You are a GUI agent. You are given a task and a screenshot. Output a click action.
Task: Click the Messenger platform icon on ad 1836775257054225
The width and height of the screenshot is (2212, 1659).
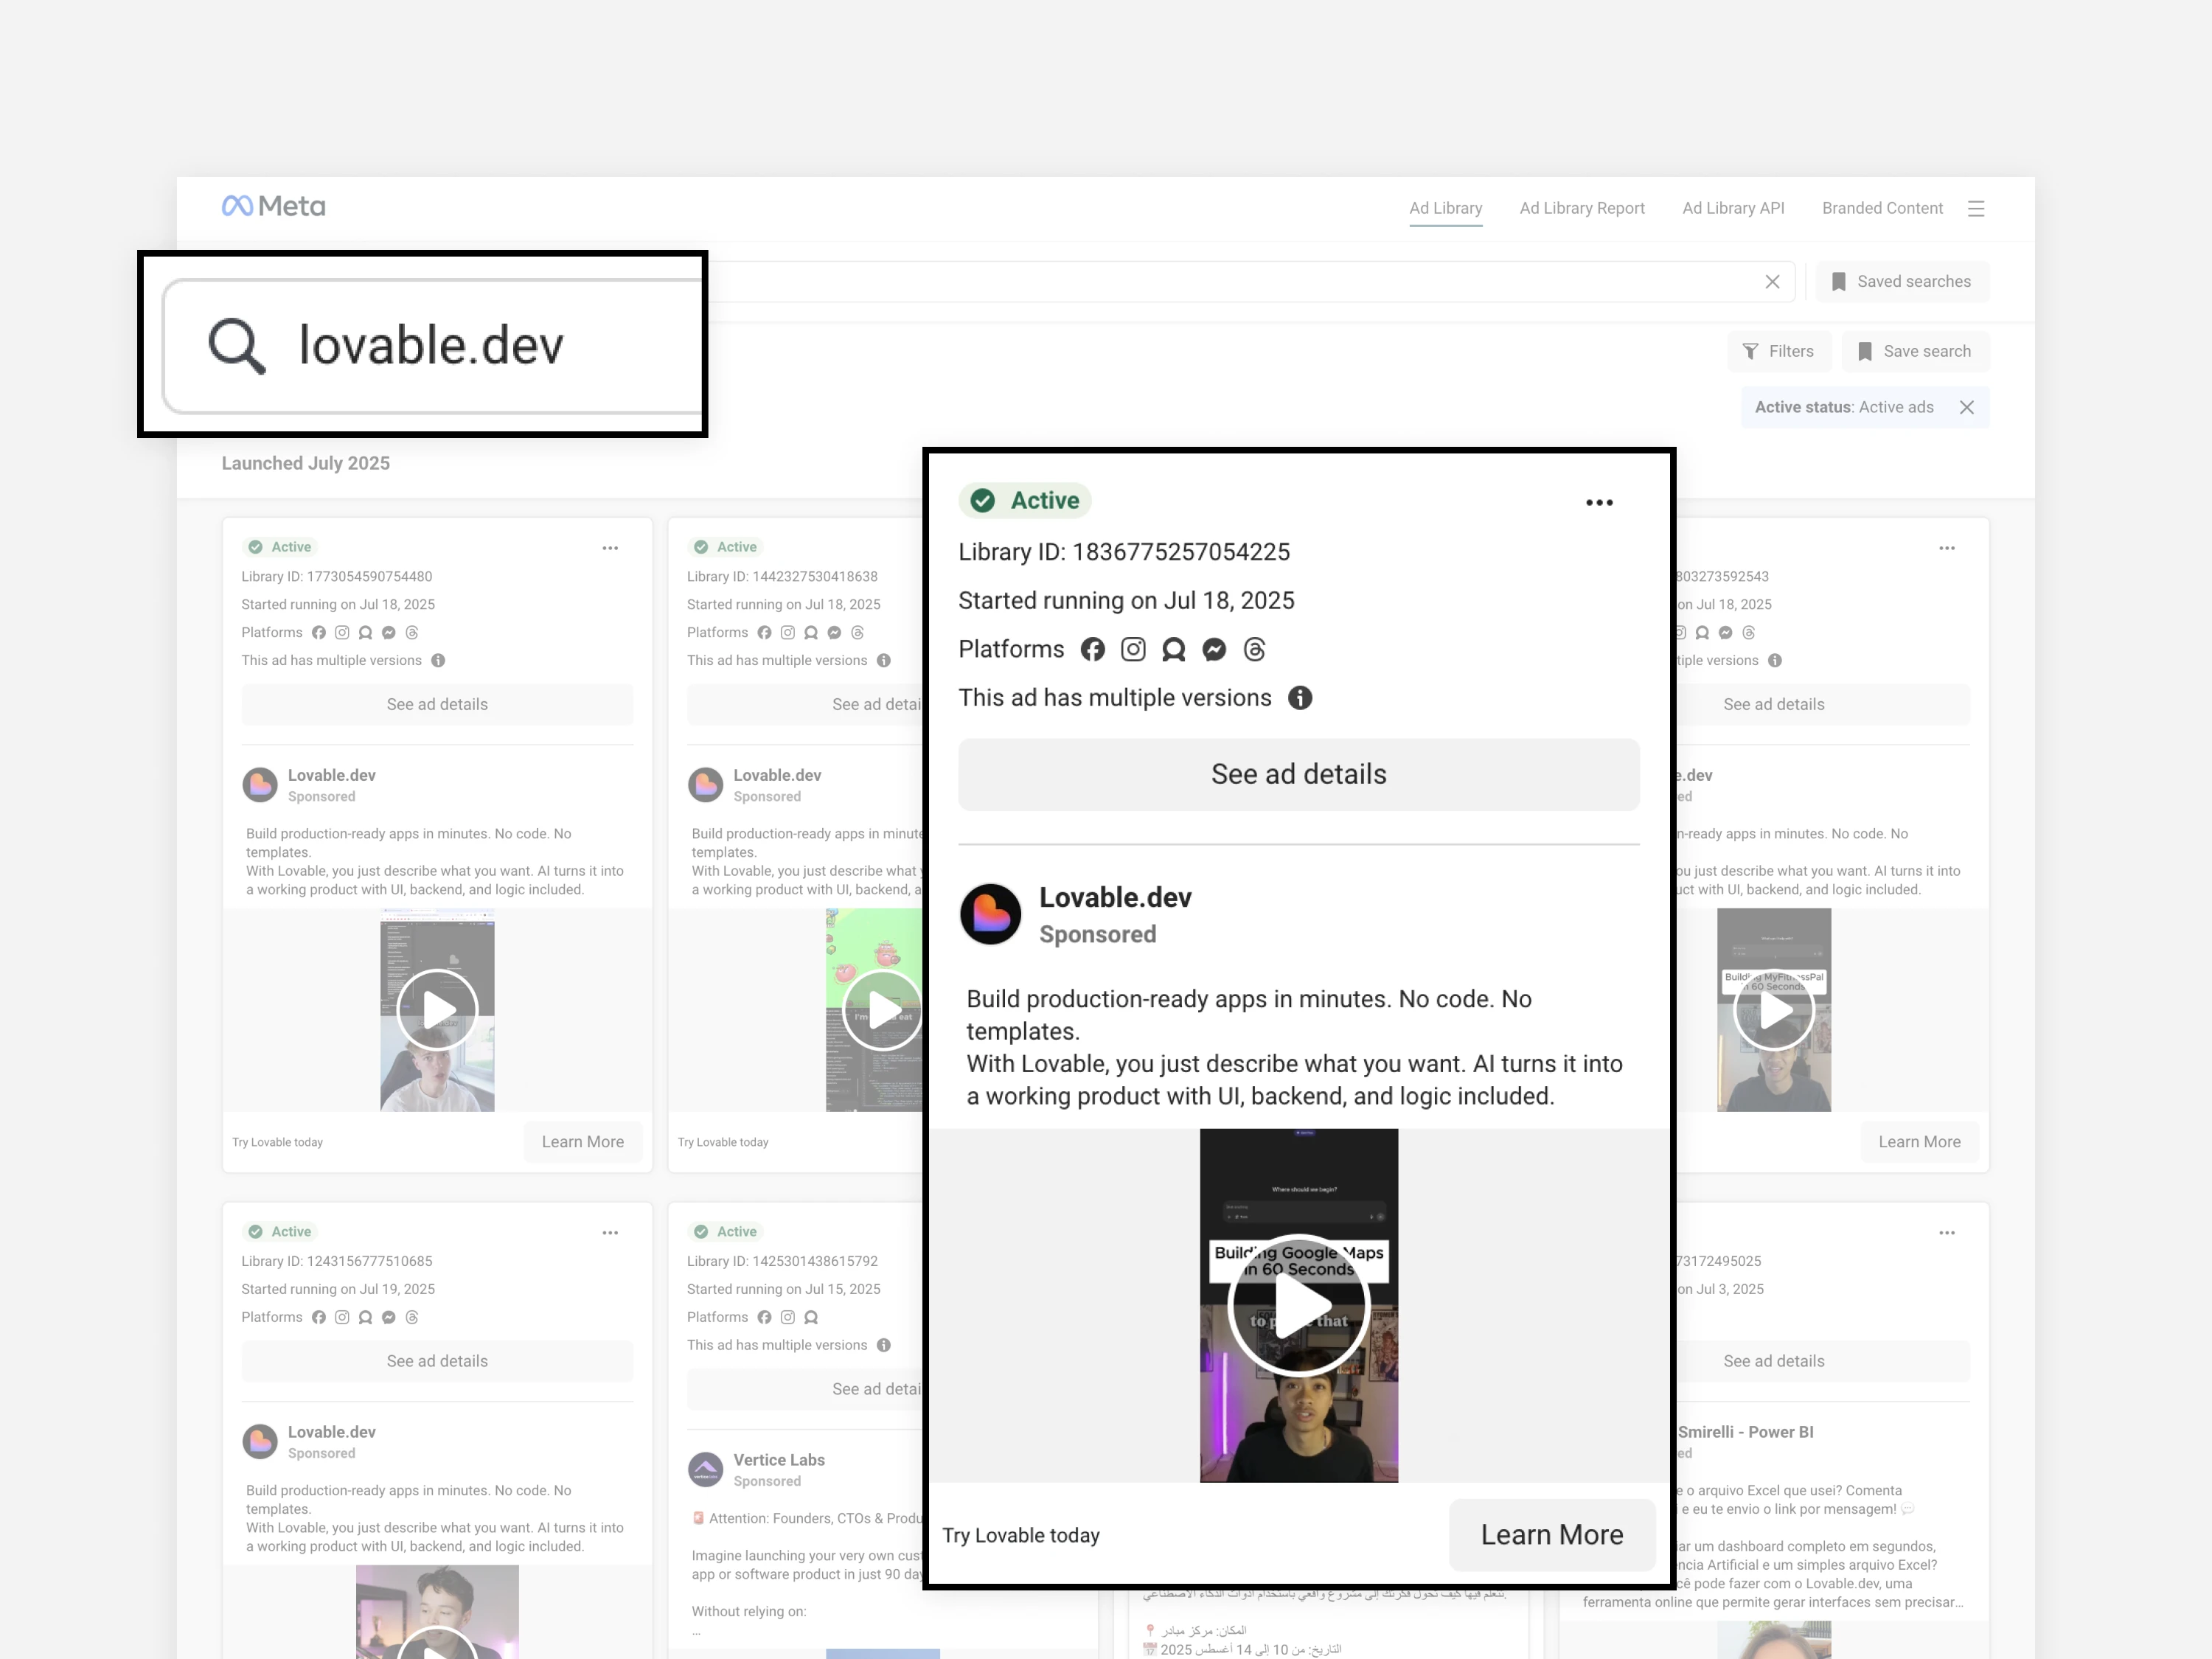click(1214, 650)
